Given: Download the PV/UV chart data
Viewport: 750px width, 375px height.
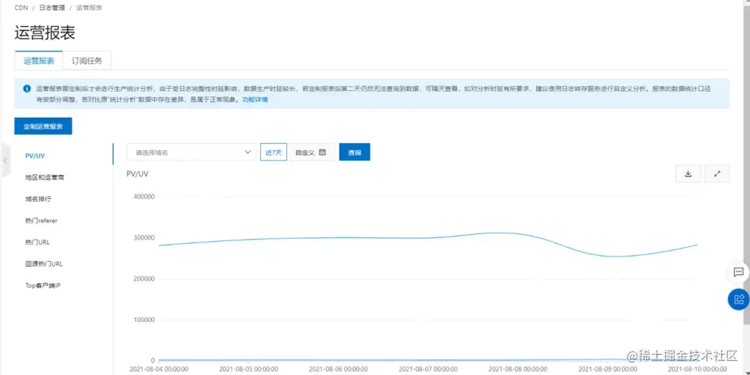Looking at the screenshot, I should pyautogui.click(x=688, y=174).
